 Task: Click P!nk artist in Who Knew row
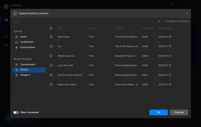[x=91, y=37]
